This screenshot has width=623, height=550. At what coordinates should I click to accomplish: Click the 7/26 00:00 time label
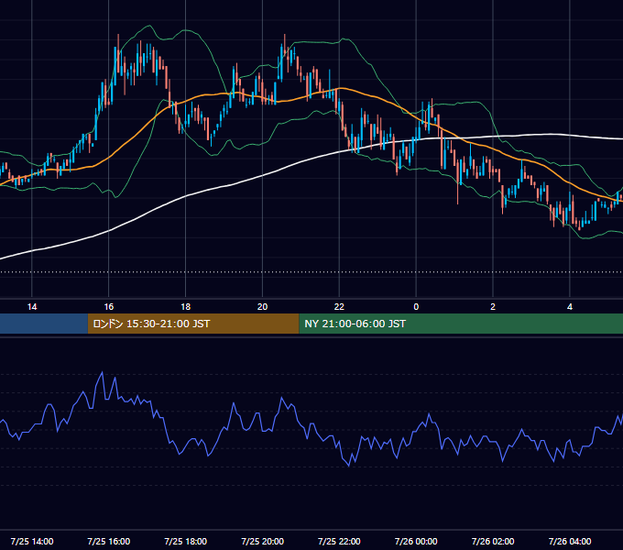[x=416, y=541]
